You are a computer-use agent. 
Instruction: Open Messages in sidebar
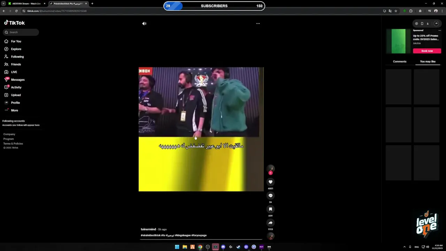15,80
